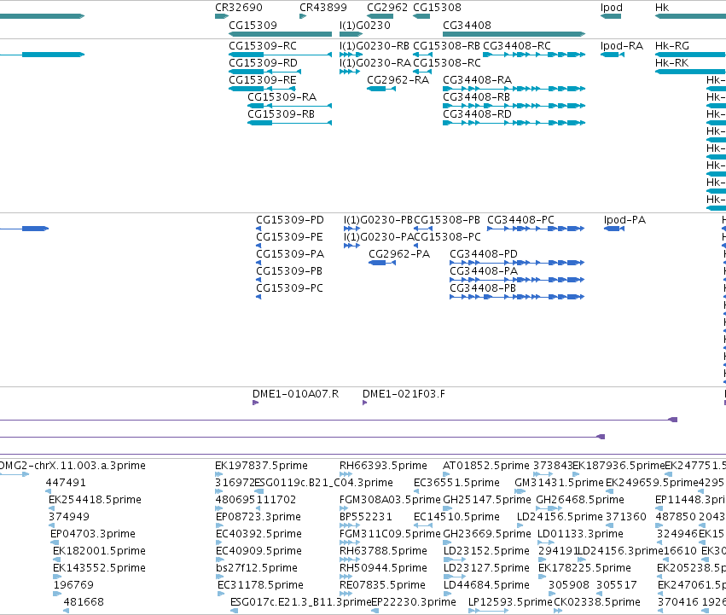Click the CG15309-PE protein label
The height and width of the screenshot is (615, 726).
pyautogui.click(x=289, y=237)
